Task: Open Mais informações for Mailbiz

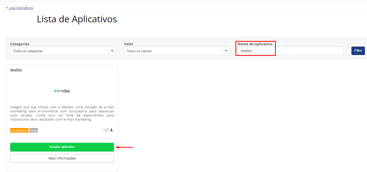Action: click(x=62, y=158)
